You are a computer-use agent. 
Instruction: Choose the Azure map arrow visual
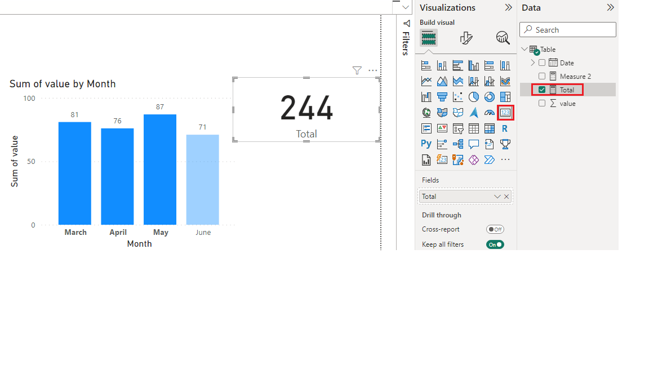point(473,113)
